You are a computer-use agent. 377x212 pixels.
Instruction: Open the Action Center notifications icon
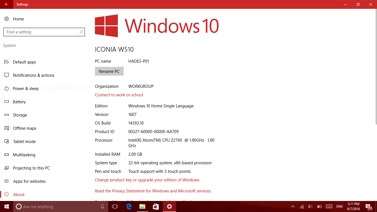click(369, 206)
